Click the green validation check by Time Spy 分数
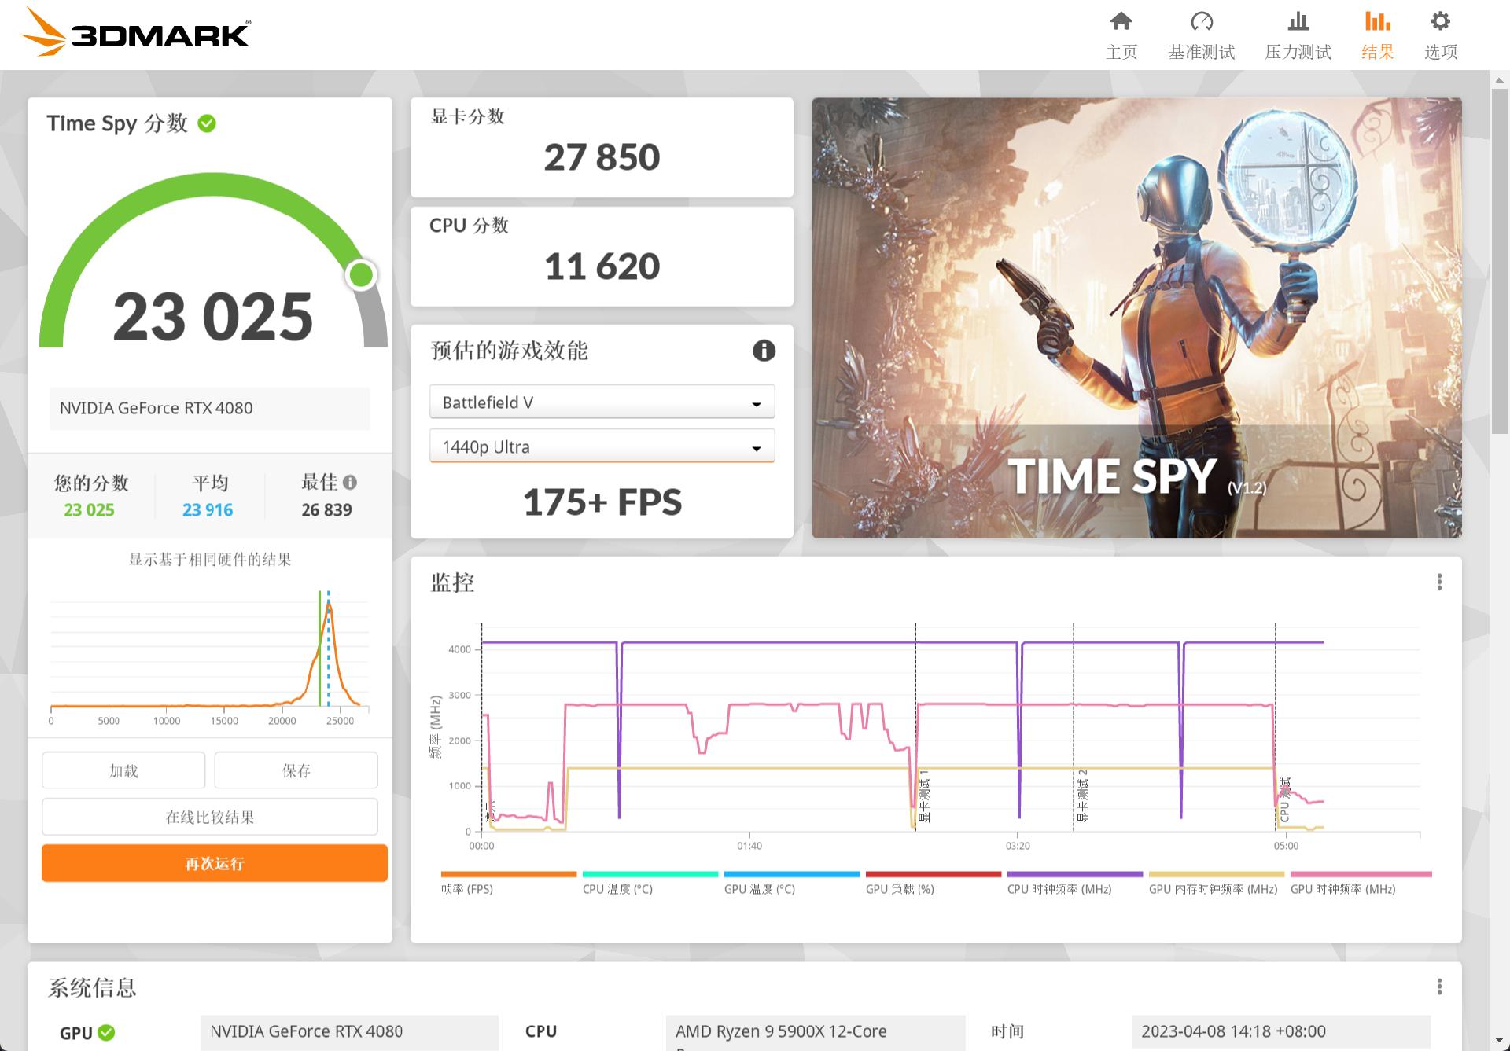This screenshot has width=1510, height=1051. [207, 123]
